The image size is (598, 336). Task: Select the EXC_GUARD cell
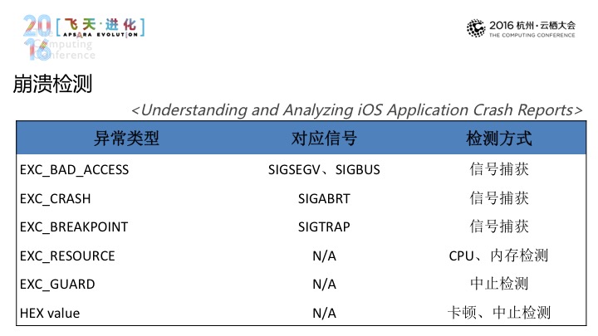tap(57, 284)
